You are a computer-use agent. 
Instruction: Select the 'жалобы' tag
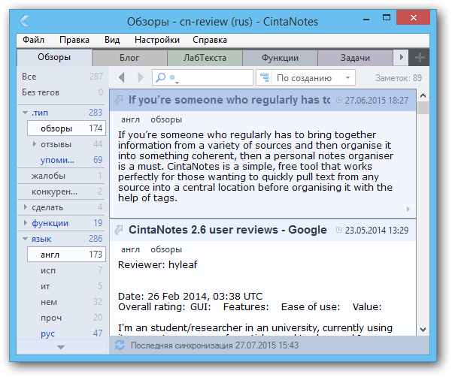click(x=61, y=176)
